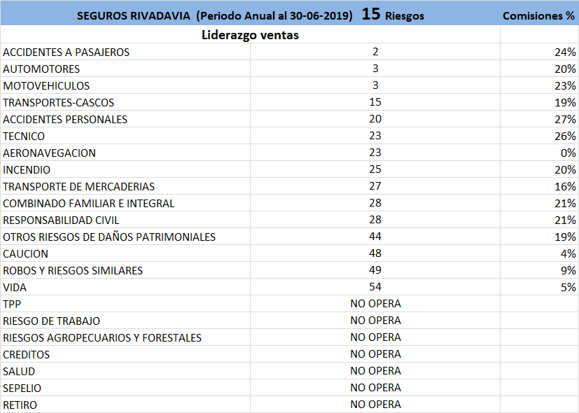The image size is (579, 413).
Task: Click the 'AERONAVEGACION' row label
Action: point(49,153)
